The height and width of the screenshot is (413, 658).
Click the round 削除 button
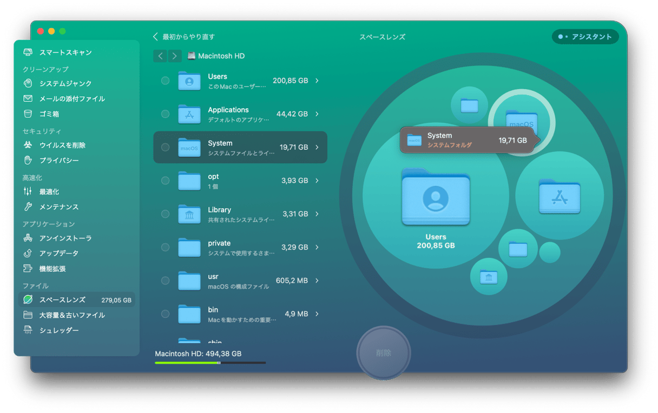(384, 353)
